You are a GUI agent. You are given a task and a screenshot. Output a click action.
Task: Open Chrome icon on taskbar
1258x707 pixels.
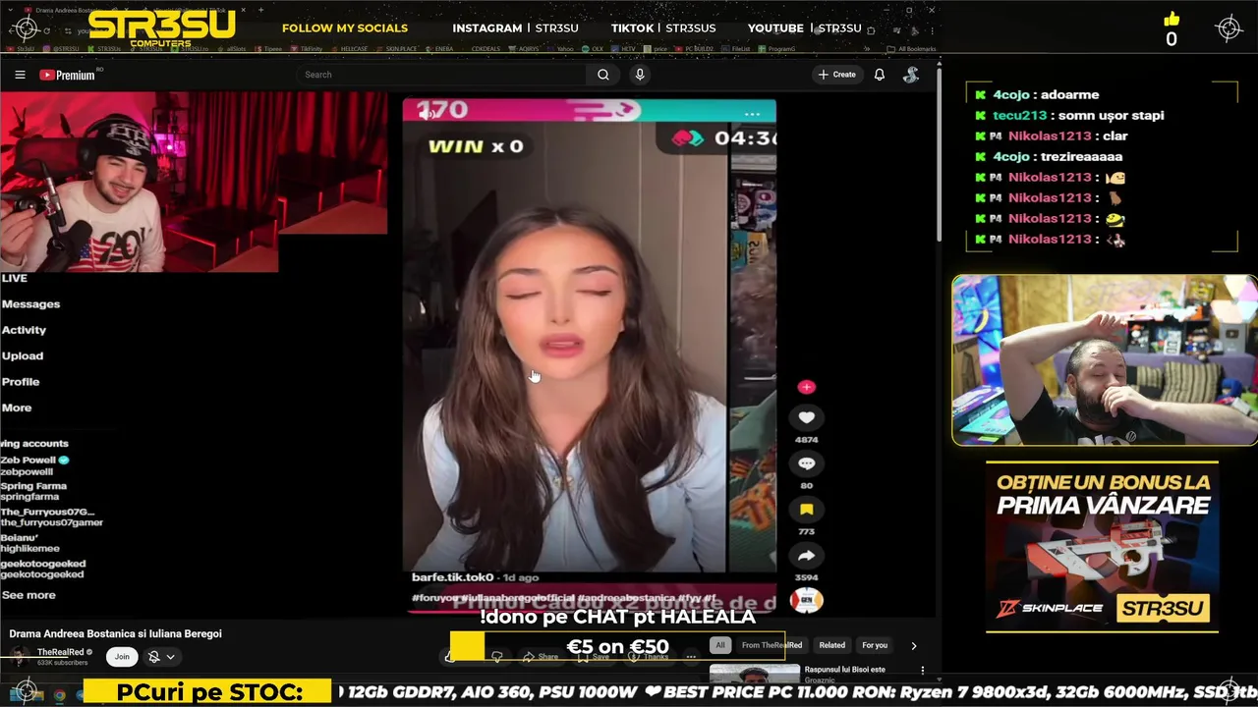pos(59,695)
